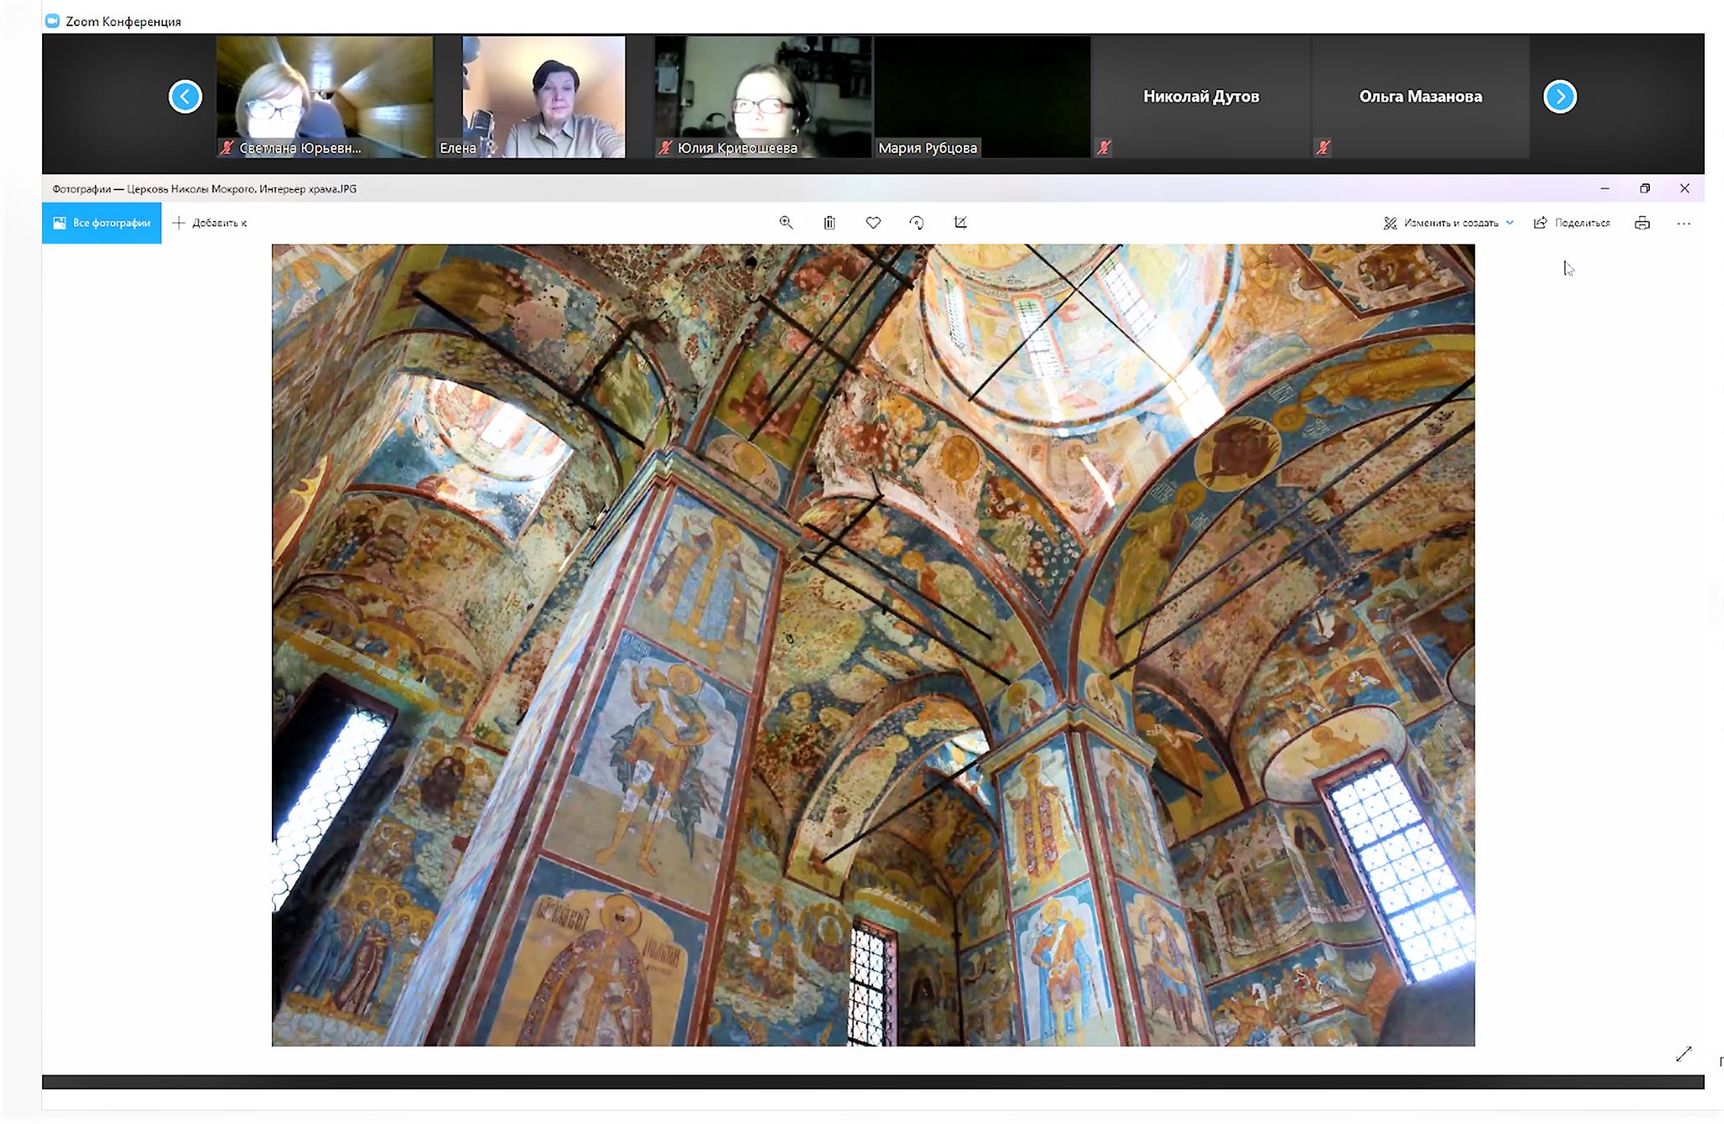Select Светлана Юрьевна's video tile

click(x=324, y=96)
